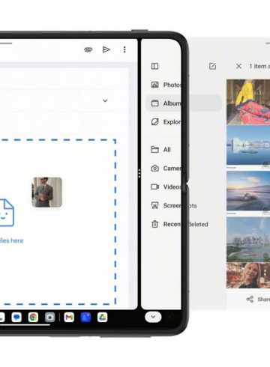Collapse the taskbar with the chevron-down pill
Image resolution: width=270 pixels, height=367 pixels.
pos(153,317)
